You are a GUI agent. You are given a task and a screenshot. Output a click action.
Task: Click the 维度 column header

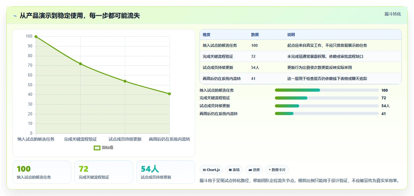click(x=207, y=35)
